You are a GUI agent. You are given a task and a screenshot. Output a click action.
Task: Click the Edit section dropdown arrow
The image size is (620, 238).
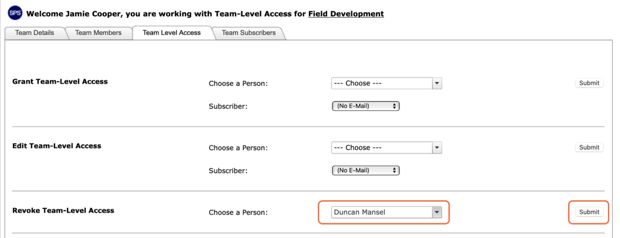click(x=437, y=148)
